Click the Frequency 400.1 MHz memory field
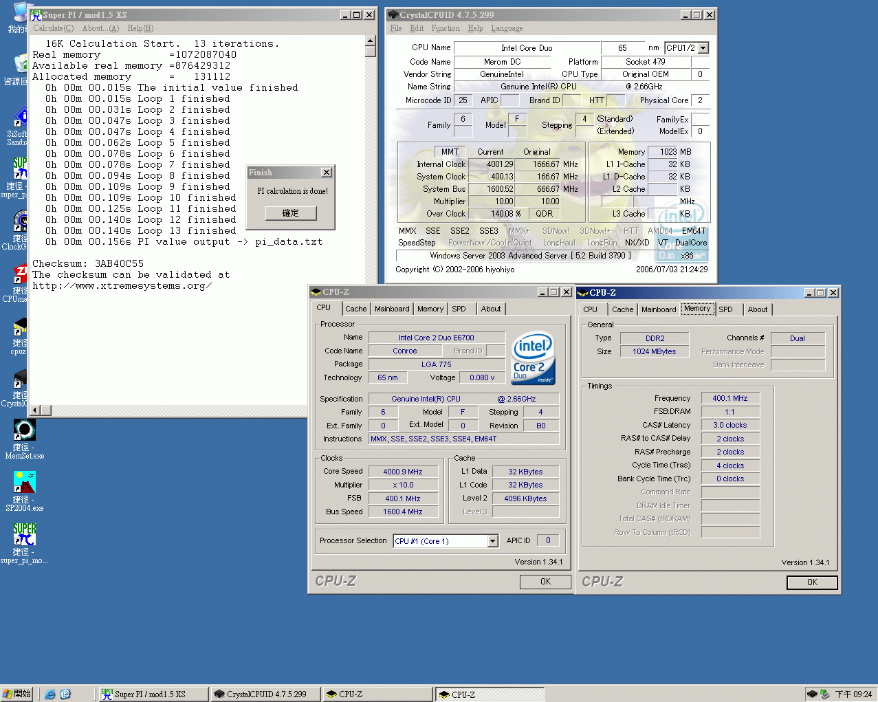This screenshot has height=702, width=878. tap(730, 398)
